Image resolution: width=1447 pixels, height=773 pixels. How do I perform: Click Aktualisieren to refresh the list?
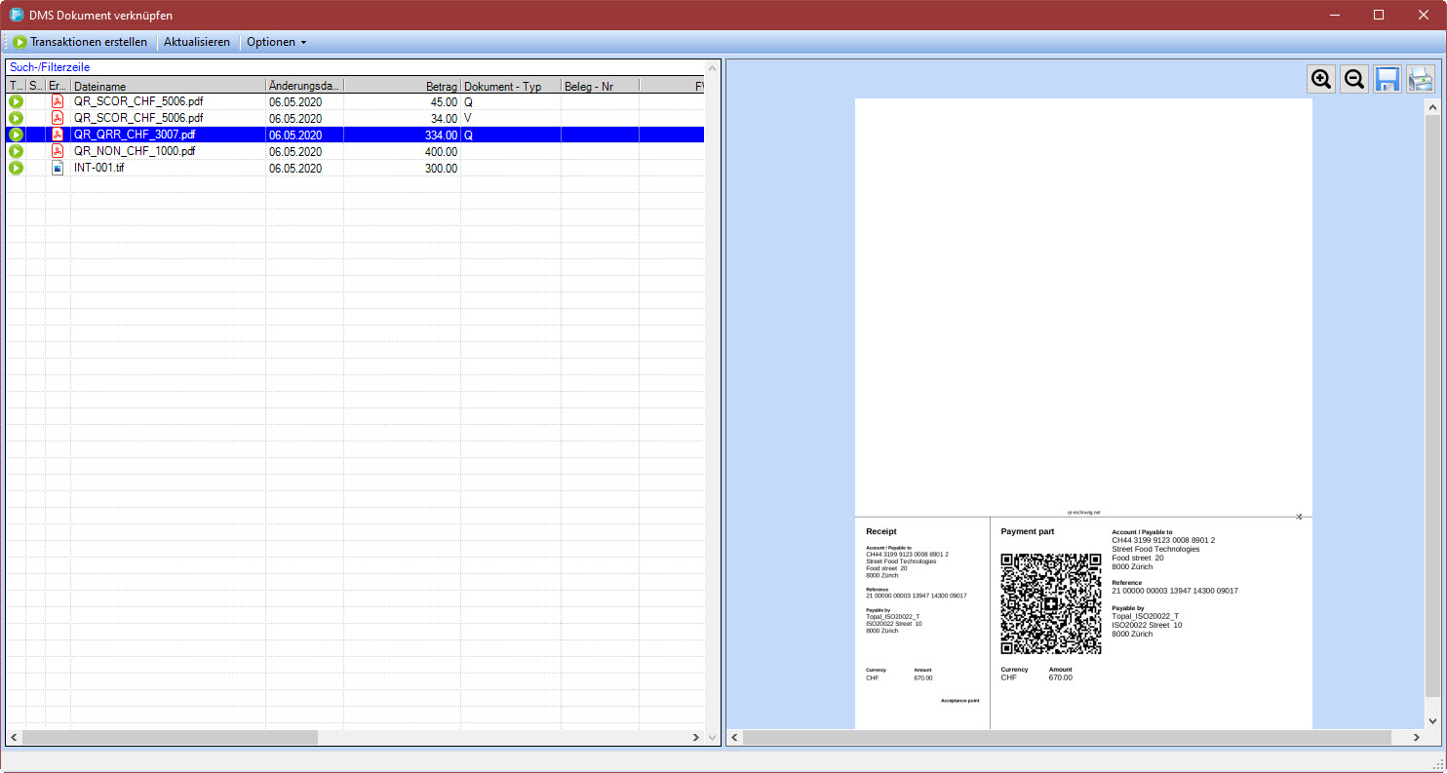[x=197, y=42]
